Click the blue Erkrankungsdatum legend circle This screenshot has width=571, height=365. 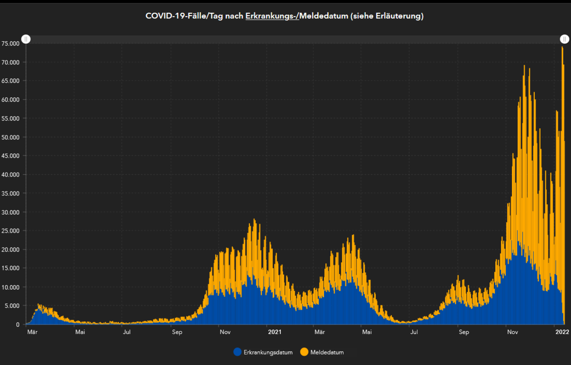coord(238,352)
